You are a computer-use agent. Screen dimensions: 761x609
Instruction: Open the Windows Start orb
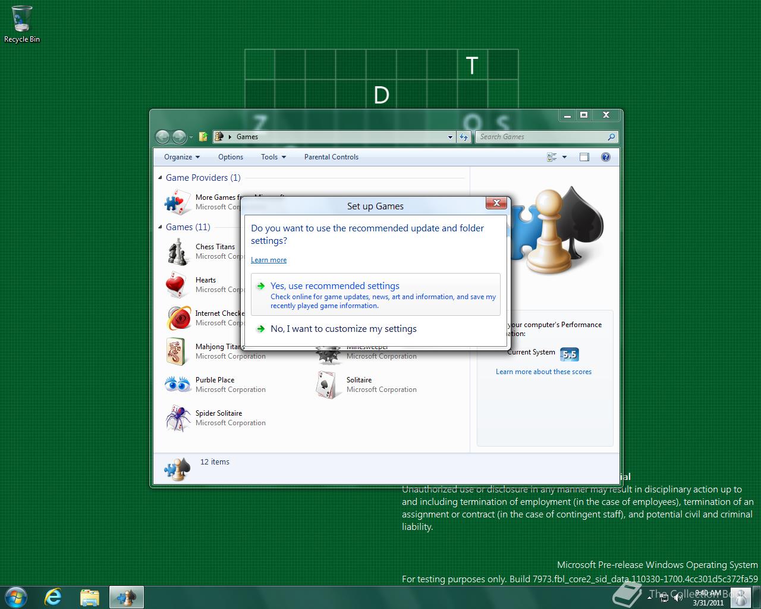[15, 597]
